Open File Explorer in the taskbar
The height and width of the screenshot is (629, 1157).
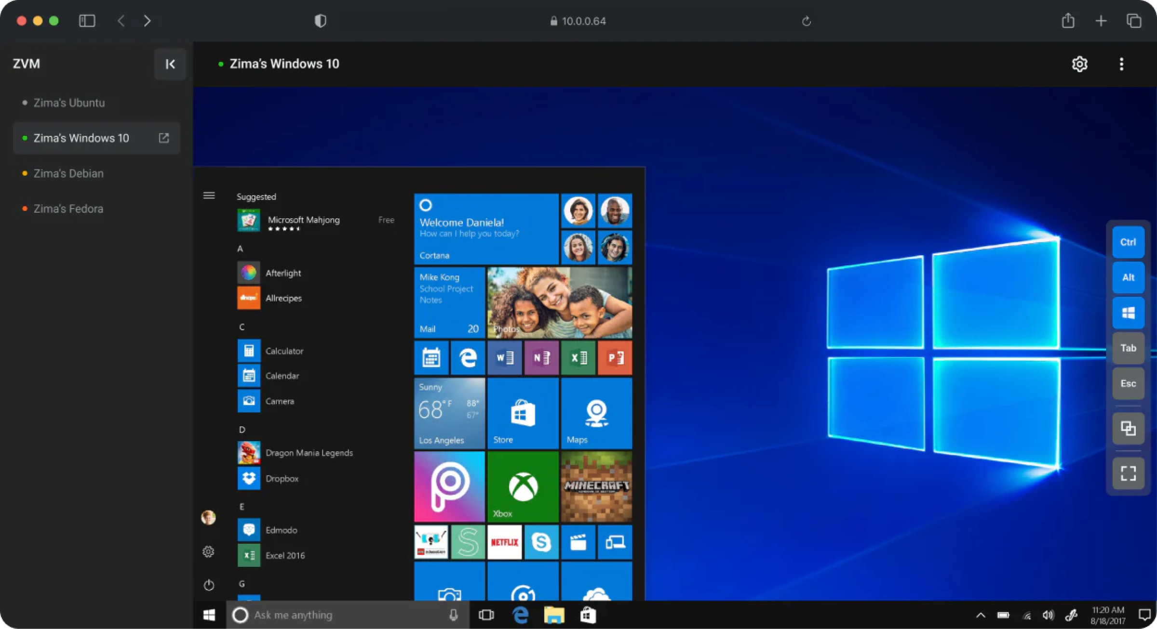tap(554, 615)
